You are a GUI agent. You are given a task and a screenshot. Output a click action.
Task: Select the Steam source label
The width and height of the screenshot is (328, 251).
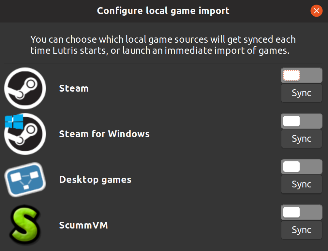coord(74,88)
